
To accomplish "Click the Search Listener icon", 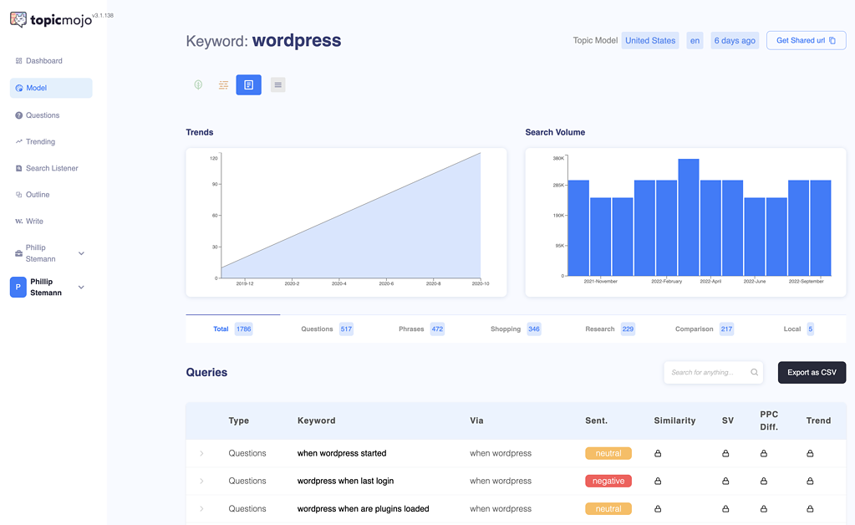I will tap(18, 168).
